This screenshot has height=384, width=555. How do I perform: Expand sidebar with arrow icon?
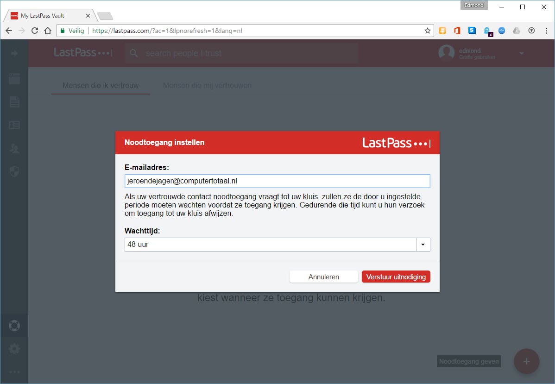click(14, 53)
